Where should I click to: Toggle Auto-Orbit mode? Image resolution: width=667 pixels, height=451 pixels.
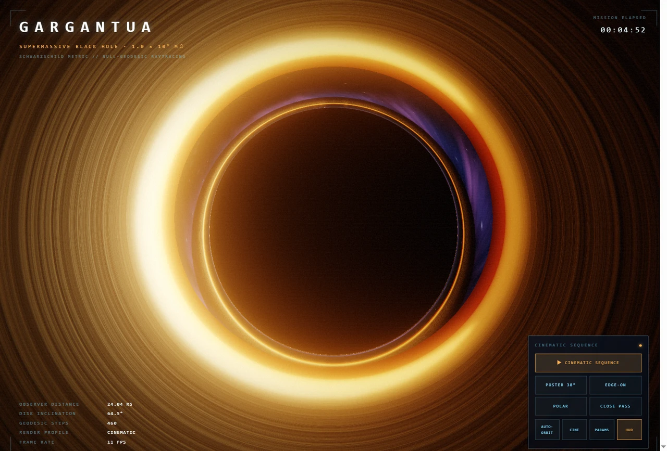[x=547, y=430]
